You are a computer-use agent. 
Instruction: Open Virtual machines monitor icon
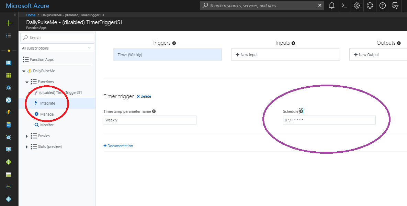pyautogui.click(x=9, y=149)
